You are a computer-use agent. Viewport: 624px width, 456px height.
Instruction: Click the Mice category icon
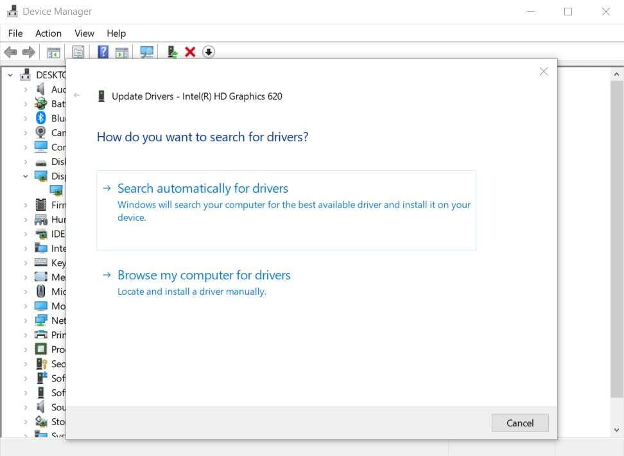tap(40, 291)
